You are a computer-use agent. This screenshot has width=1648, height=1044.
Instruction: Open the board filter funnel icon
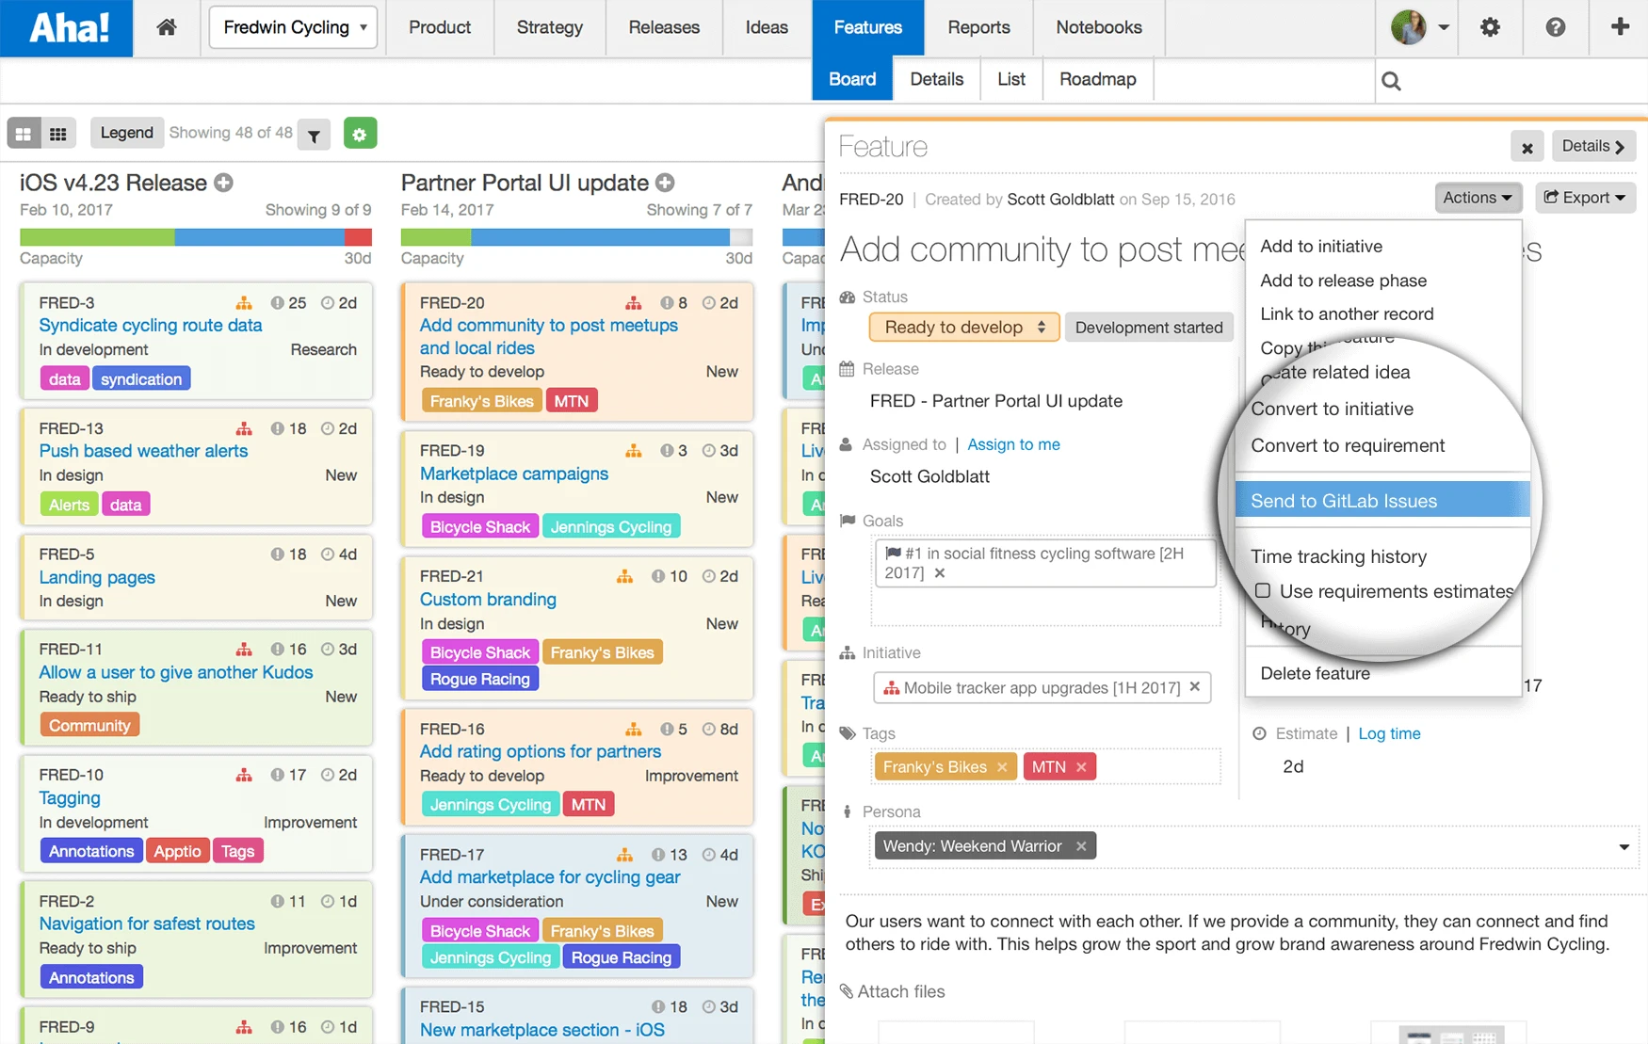315,135
